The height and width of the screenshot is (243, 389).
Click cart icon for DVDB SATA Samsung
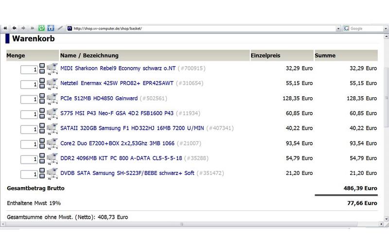(52, 174)
